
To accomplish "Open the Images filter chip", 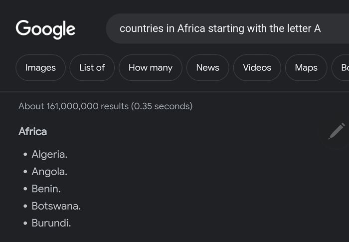I will 40,68.
